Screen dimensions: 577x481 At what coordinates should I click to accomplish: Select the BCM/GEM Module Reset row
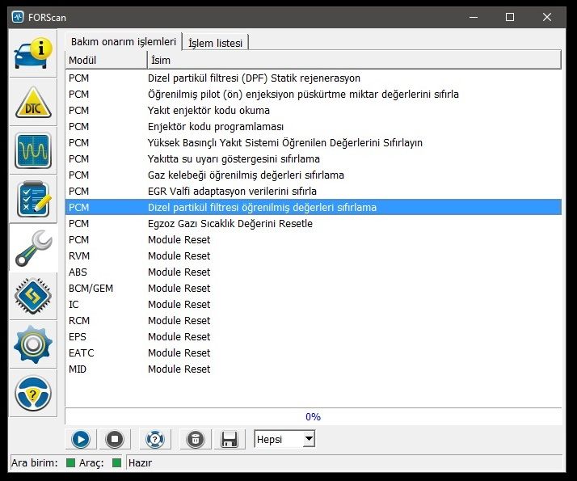[314, 288]
